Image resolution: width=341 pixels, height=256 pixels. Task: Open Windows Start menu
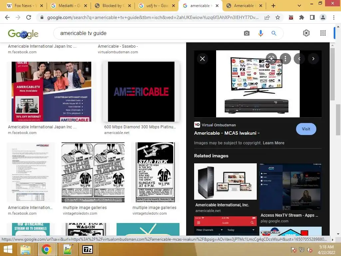click(x=8, y=249)
